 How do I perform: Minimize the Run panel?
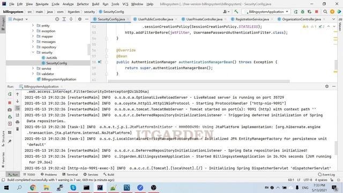pyautogui.click(x=334, y=86)
